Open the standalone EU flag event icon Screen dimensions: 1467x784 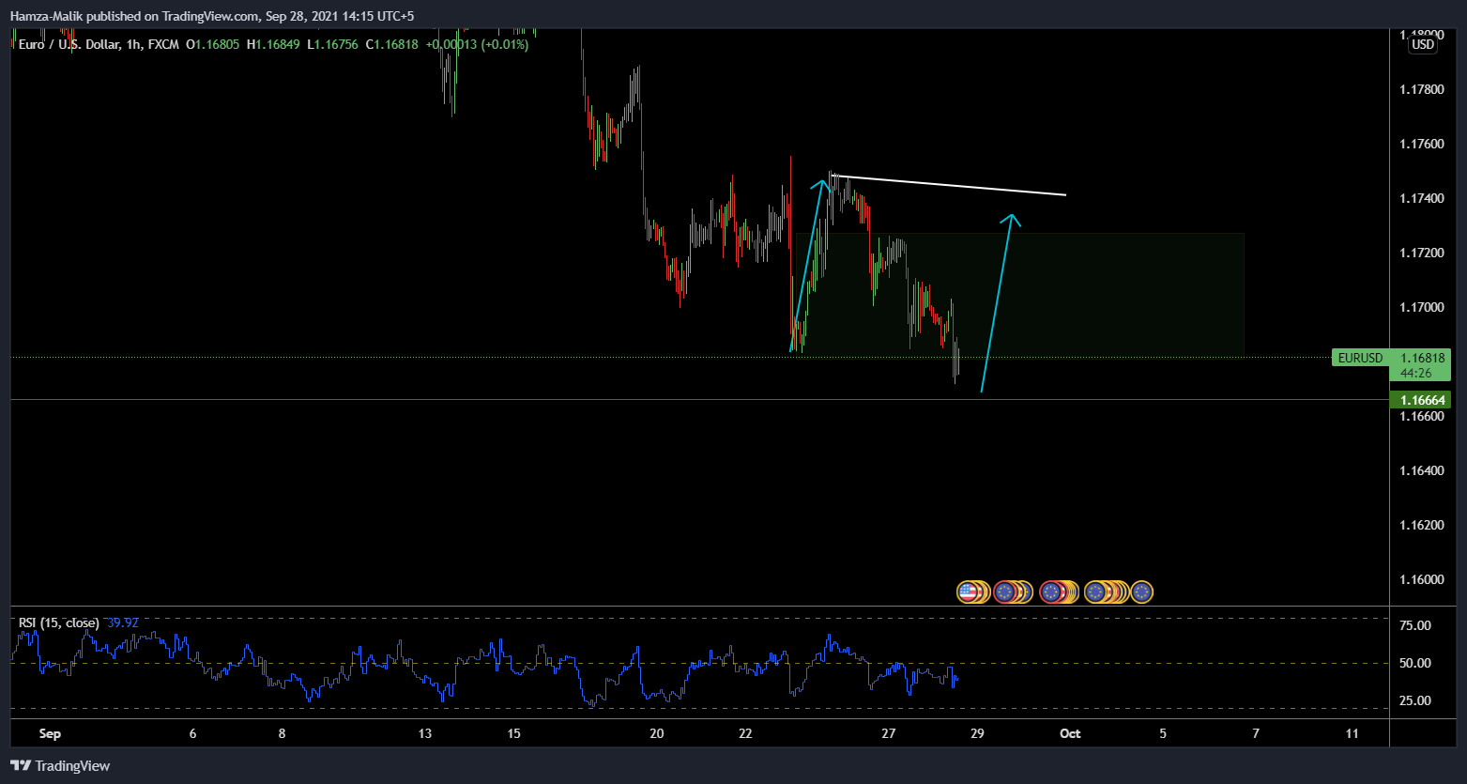coord(1141,592)
